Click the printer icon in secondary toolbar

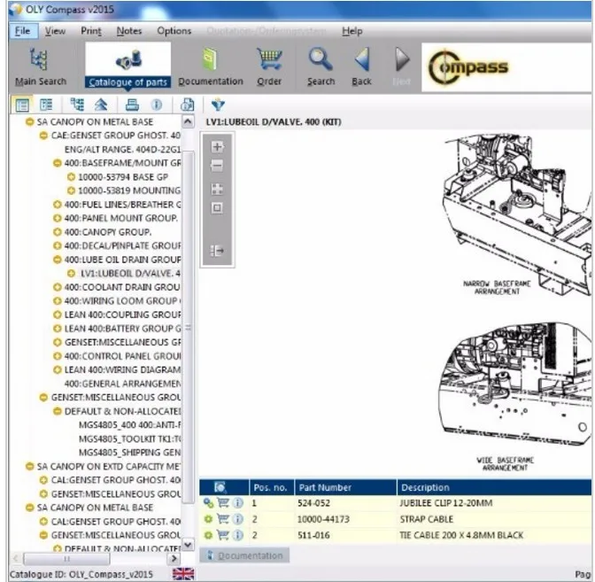132,105
